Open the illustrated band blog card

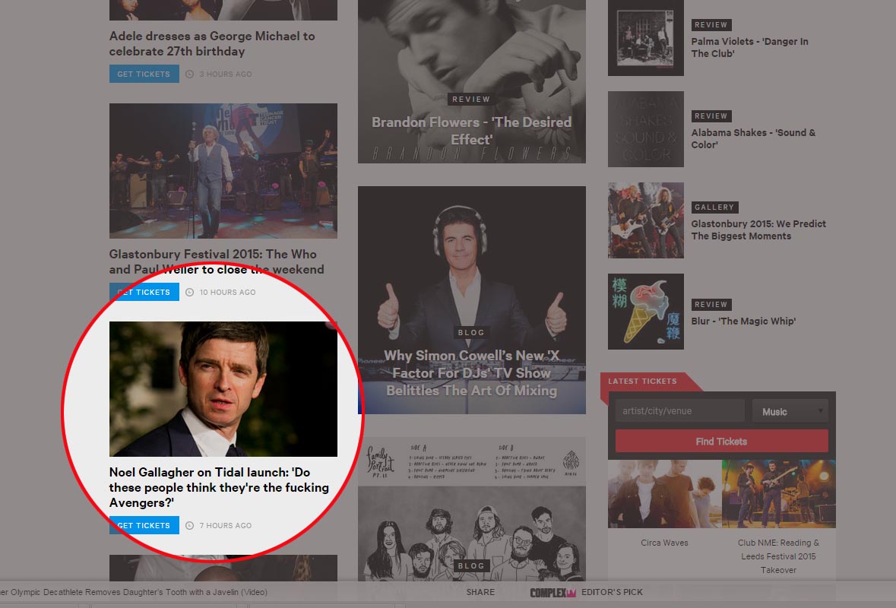471,509
